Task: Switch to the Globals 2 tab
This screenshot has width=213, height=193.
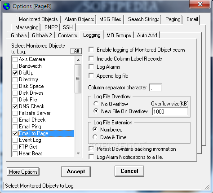Action: (42, 35)
